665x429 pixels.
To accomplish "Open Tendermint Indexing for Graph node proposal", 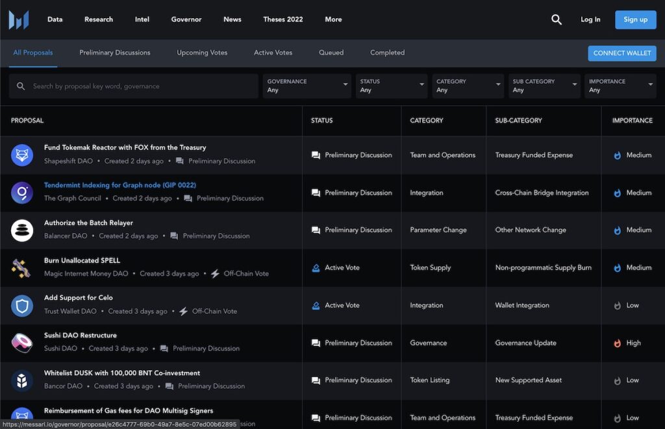I will point(120,185).
